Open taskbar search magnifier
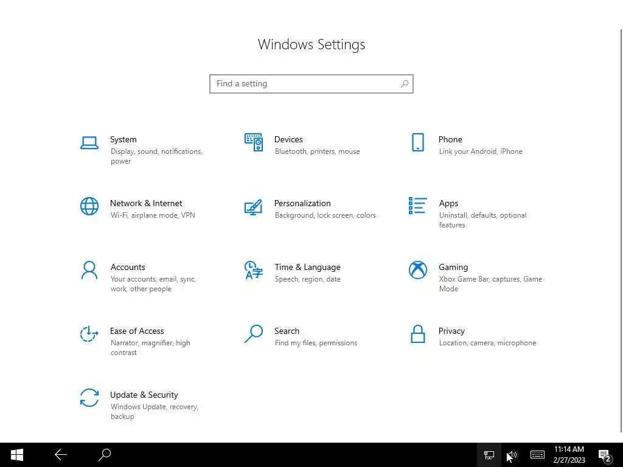Image resolution: width=623 pixels, height=467 pixels. 105,455
